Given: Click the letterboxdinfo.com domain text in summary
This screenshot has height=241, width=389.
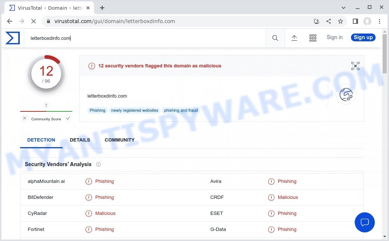Looking at the screenshot, I should [x=107, y=96].
